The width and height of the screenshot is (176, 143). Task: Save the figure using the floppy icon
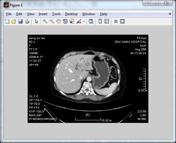20,21
